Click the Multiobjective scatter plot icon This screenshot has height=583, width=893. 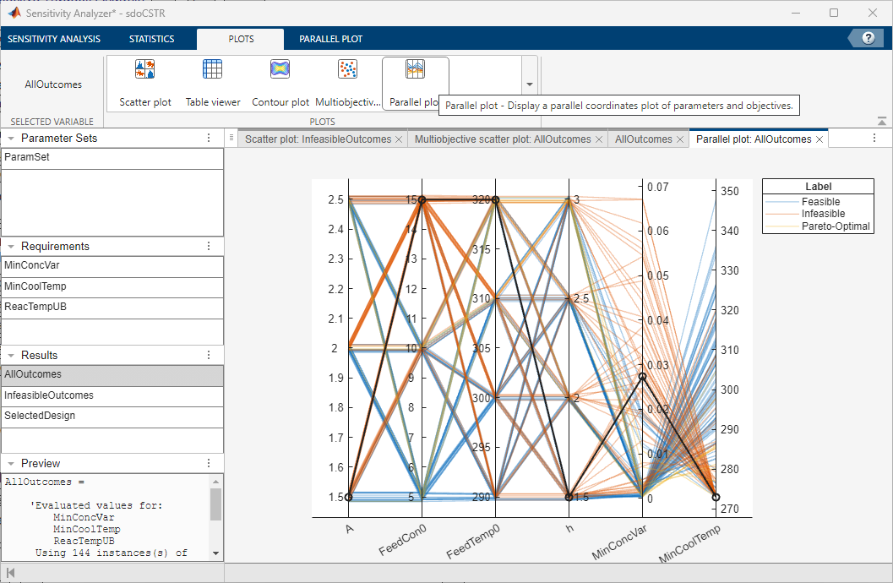tap(347, 84)
